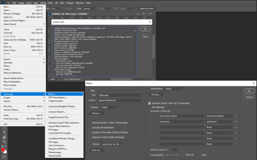The image size is (257, 160).
Task: Select the Hand tool
Action: pos(4,136)
